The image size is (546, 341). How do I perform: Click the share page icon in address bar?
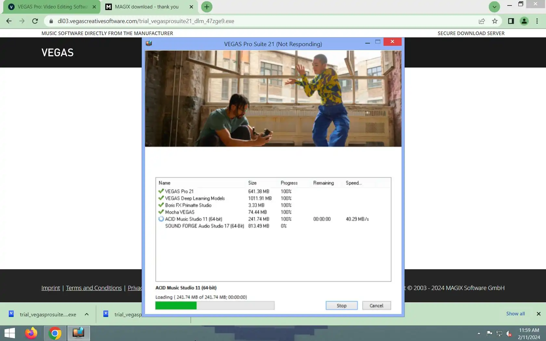(x=482, y=21)
